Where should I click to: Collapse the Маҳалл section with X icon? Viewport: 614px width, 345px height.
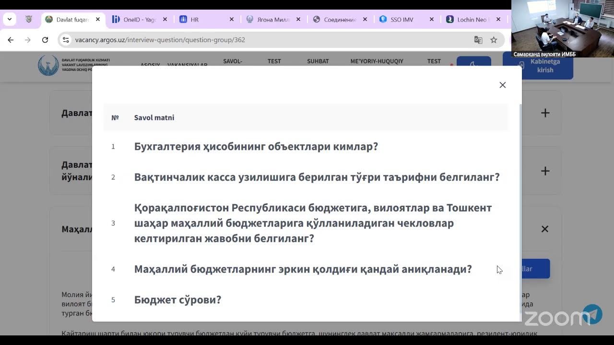(x=545, y=229)
